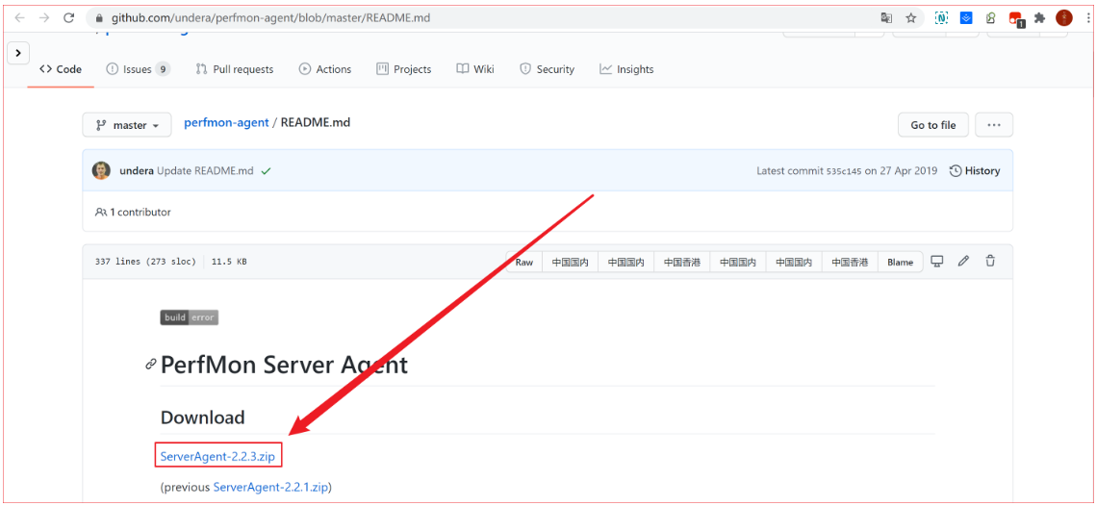Image resolution: width=1096 pixels, height=506 pixels.
Task: Go to the Actions tab
Action: tap(325, 69)
